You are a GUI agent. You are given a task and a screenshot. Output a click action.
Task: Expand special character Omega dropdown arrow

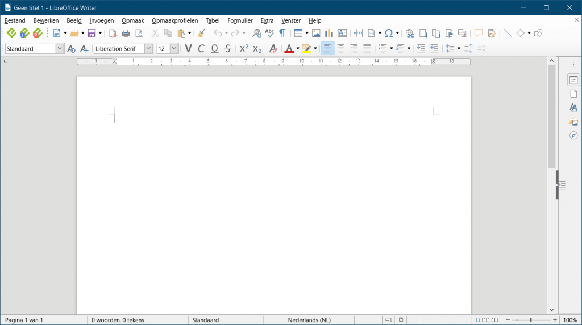pos(397,34)
